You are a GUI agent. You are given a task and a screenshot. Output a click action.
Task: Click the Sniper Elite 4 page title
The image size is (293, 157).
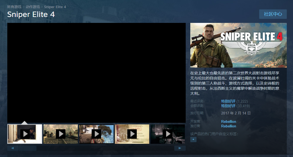31,15
